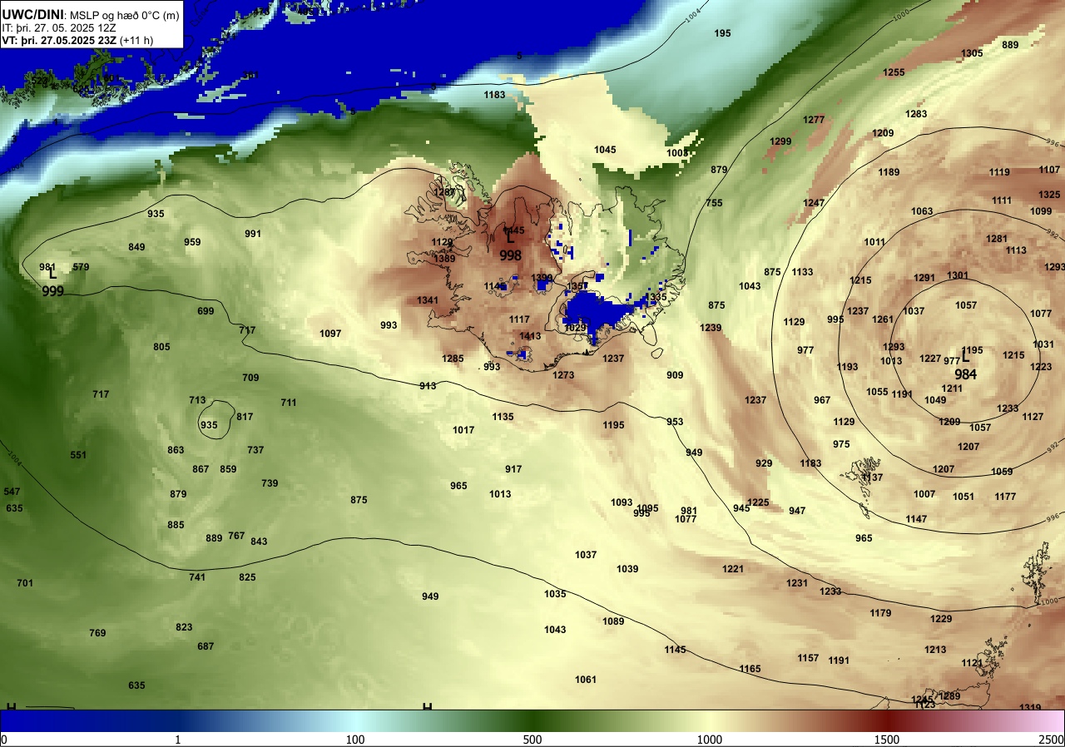Click the height value 687
Image resolution: width=1065 pixels, height=747 pixels.
pyautogui.click(x=206, y=646)
